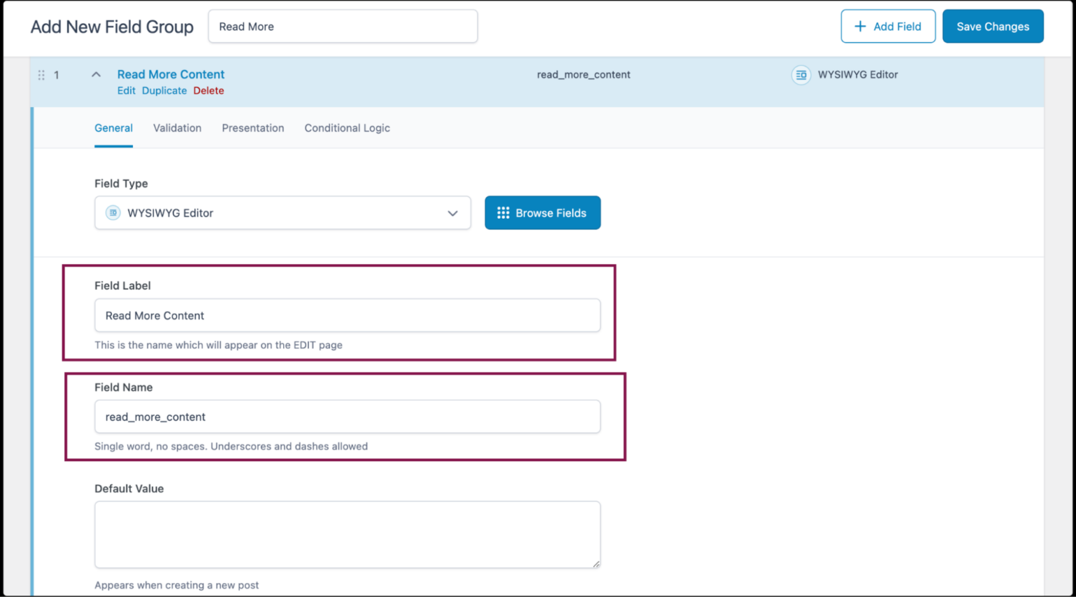The width and height of the screenshot is (1076, 597).
Task: Open the Conditional Logic tab
Action: click(347, 128)
